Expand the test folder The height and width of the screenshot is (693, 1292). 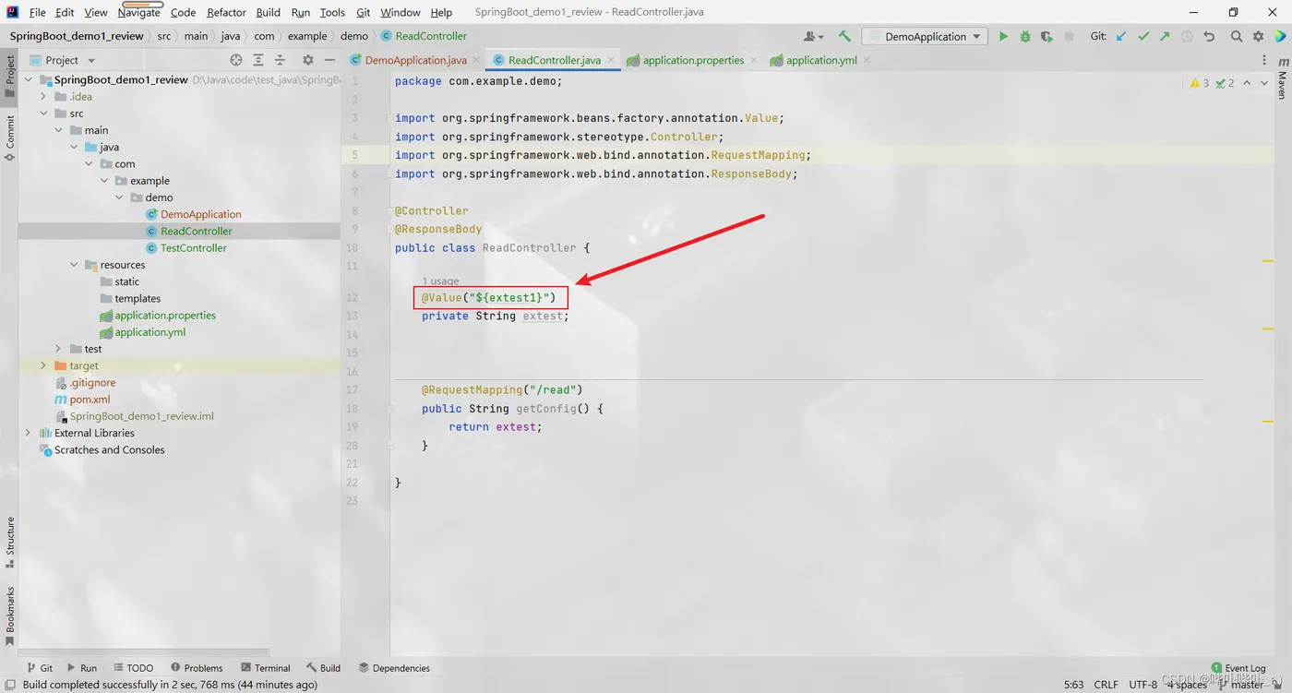(58, 349)
